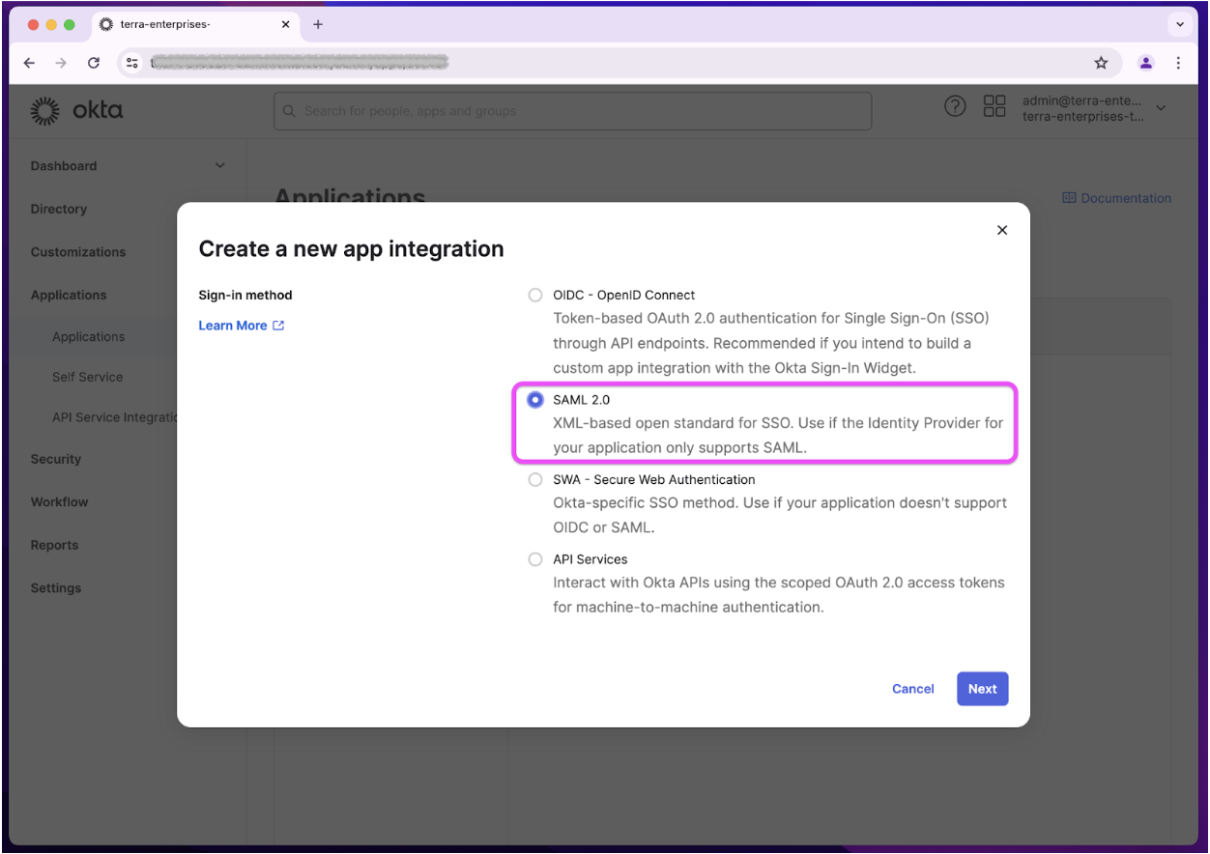Click the 'Sign-in method' label

(245, 296)
